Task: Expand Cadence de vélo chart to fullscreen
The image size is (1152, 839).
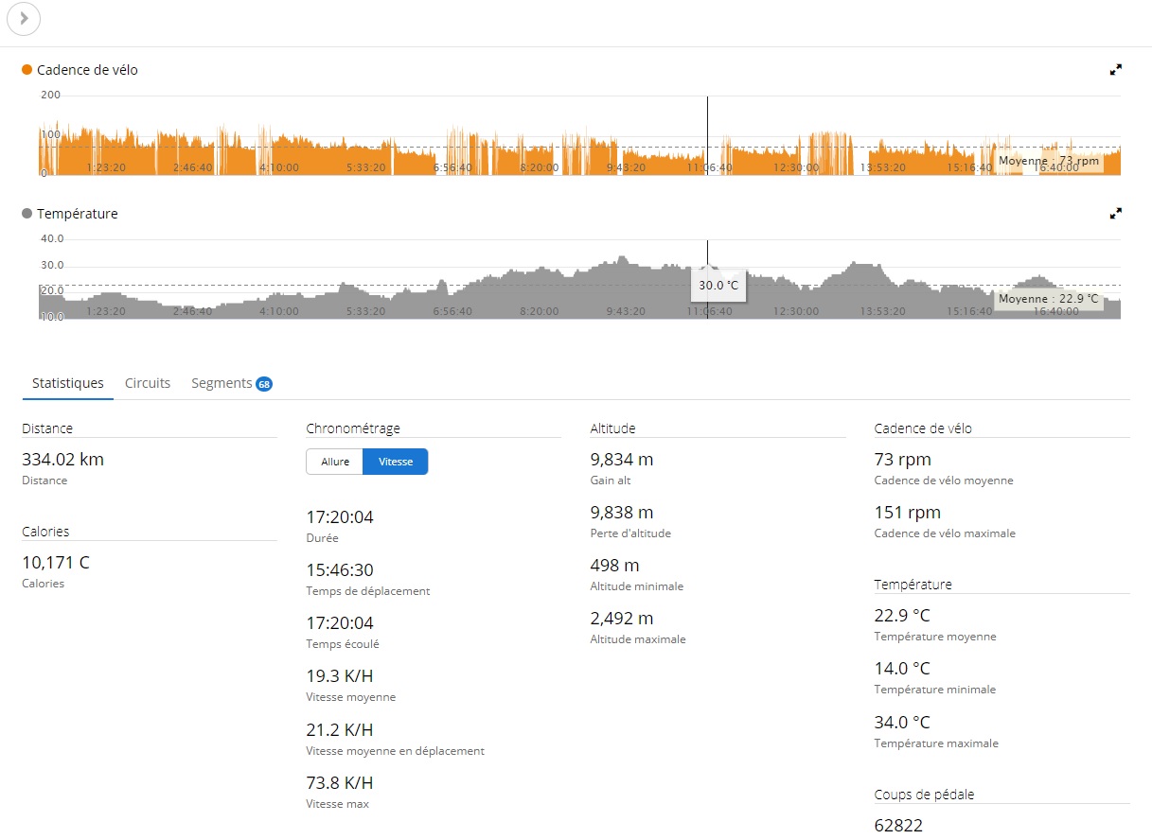Action: point(1116,70)
